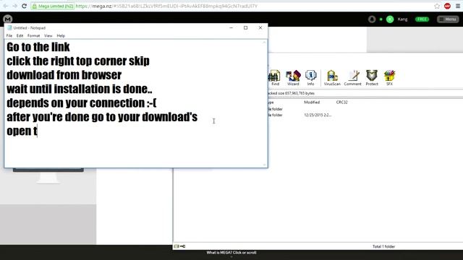
Task: Click the Notepad scrollbar down arrow
Action: (x=264, y=165)
